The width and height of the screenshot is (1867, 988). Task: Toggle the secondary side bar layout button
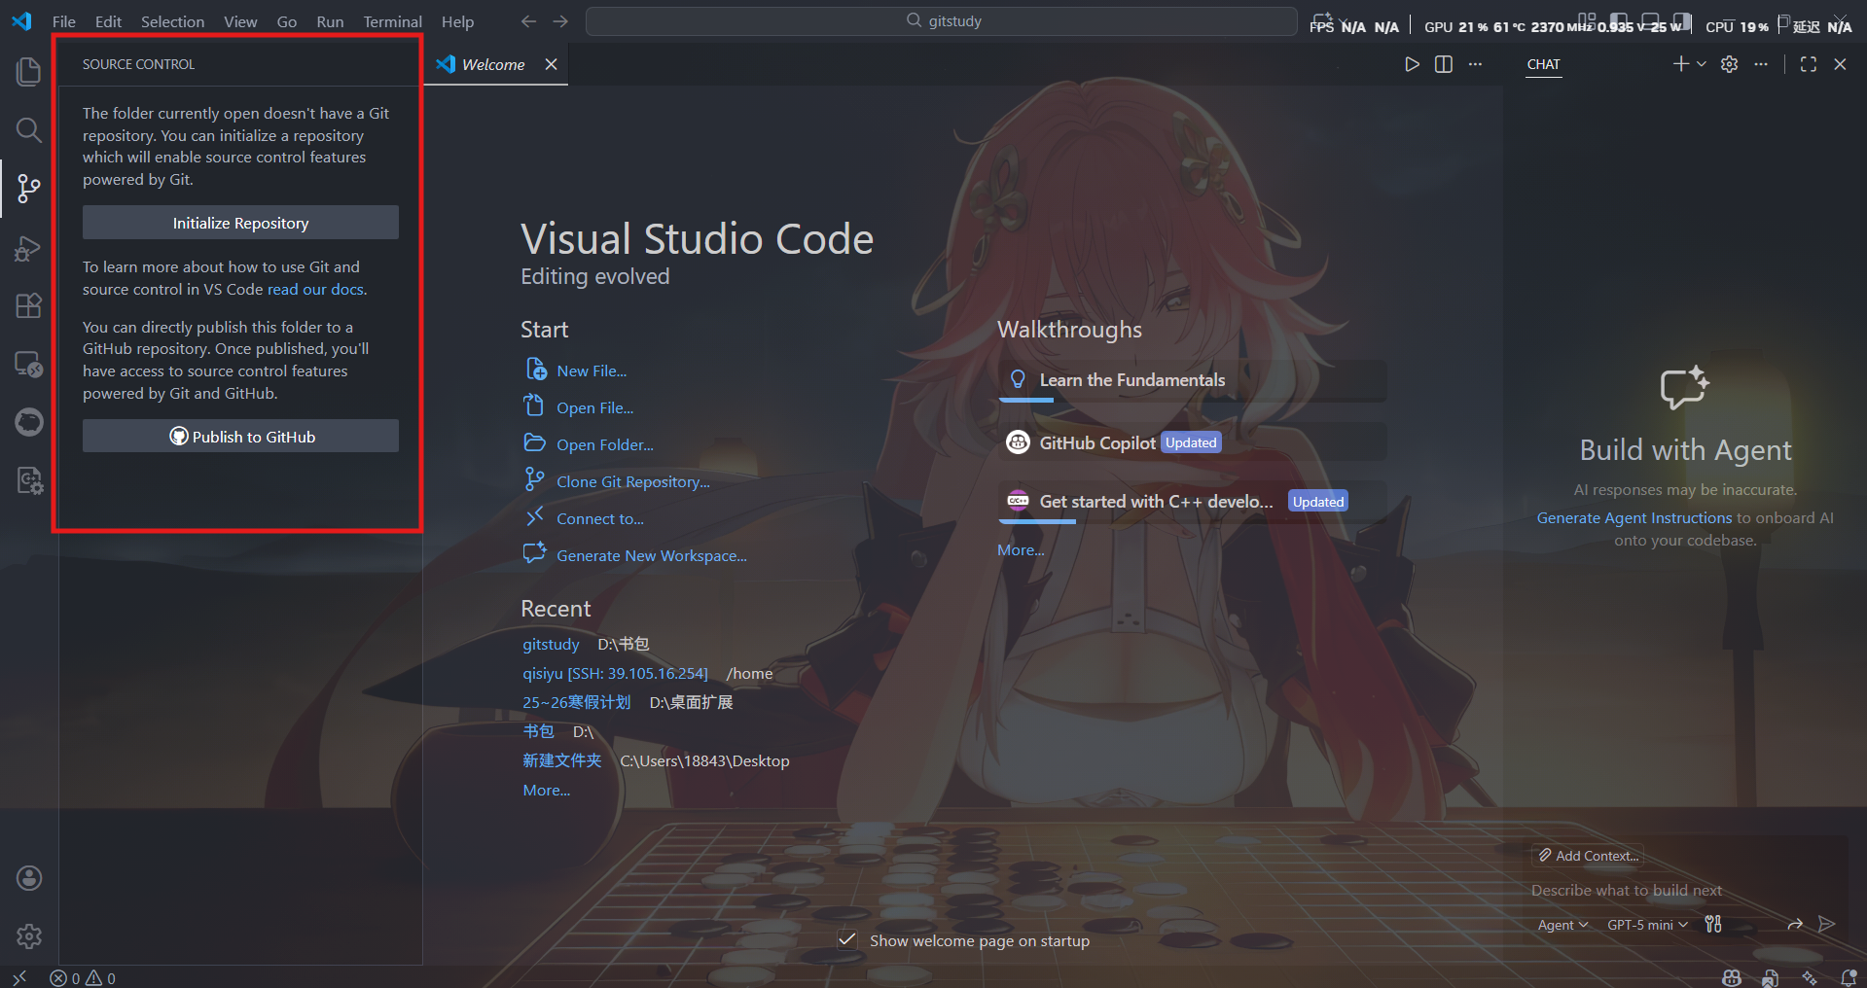point(1682,19)
